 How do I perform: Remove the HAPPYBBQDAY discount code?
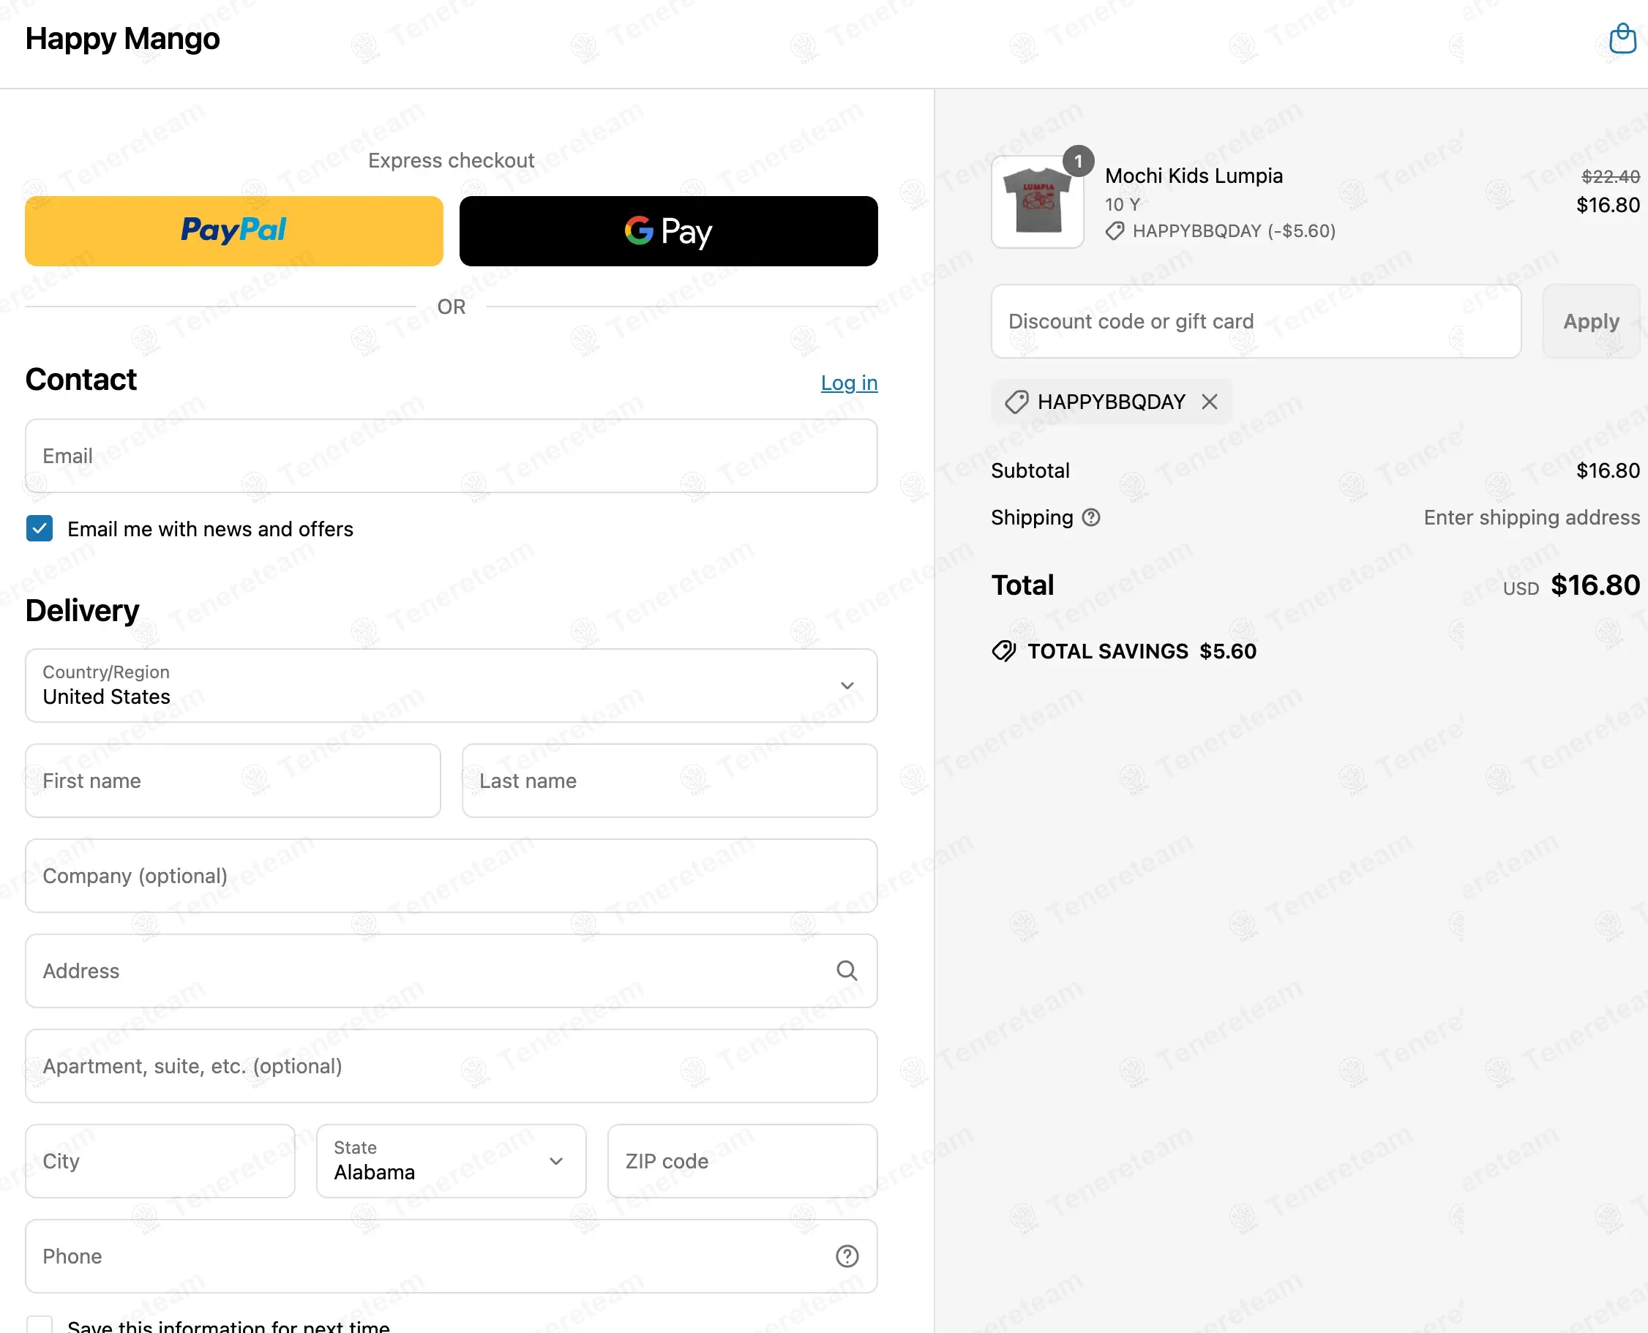1210,402
